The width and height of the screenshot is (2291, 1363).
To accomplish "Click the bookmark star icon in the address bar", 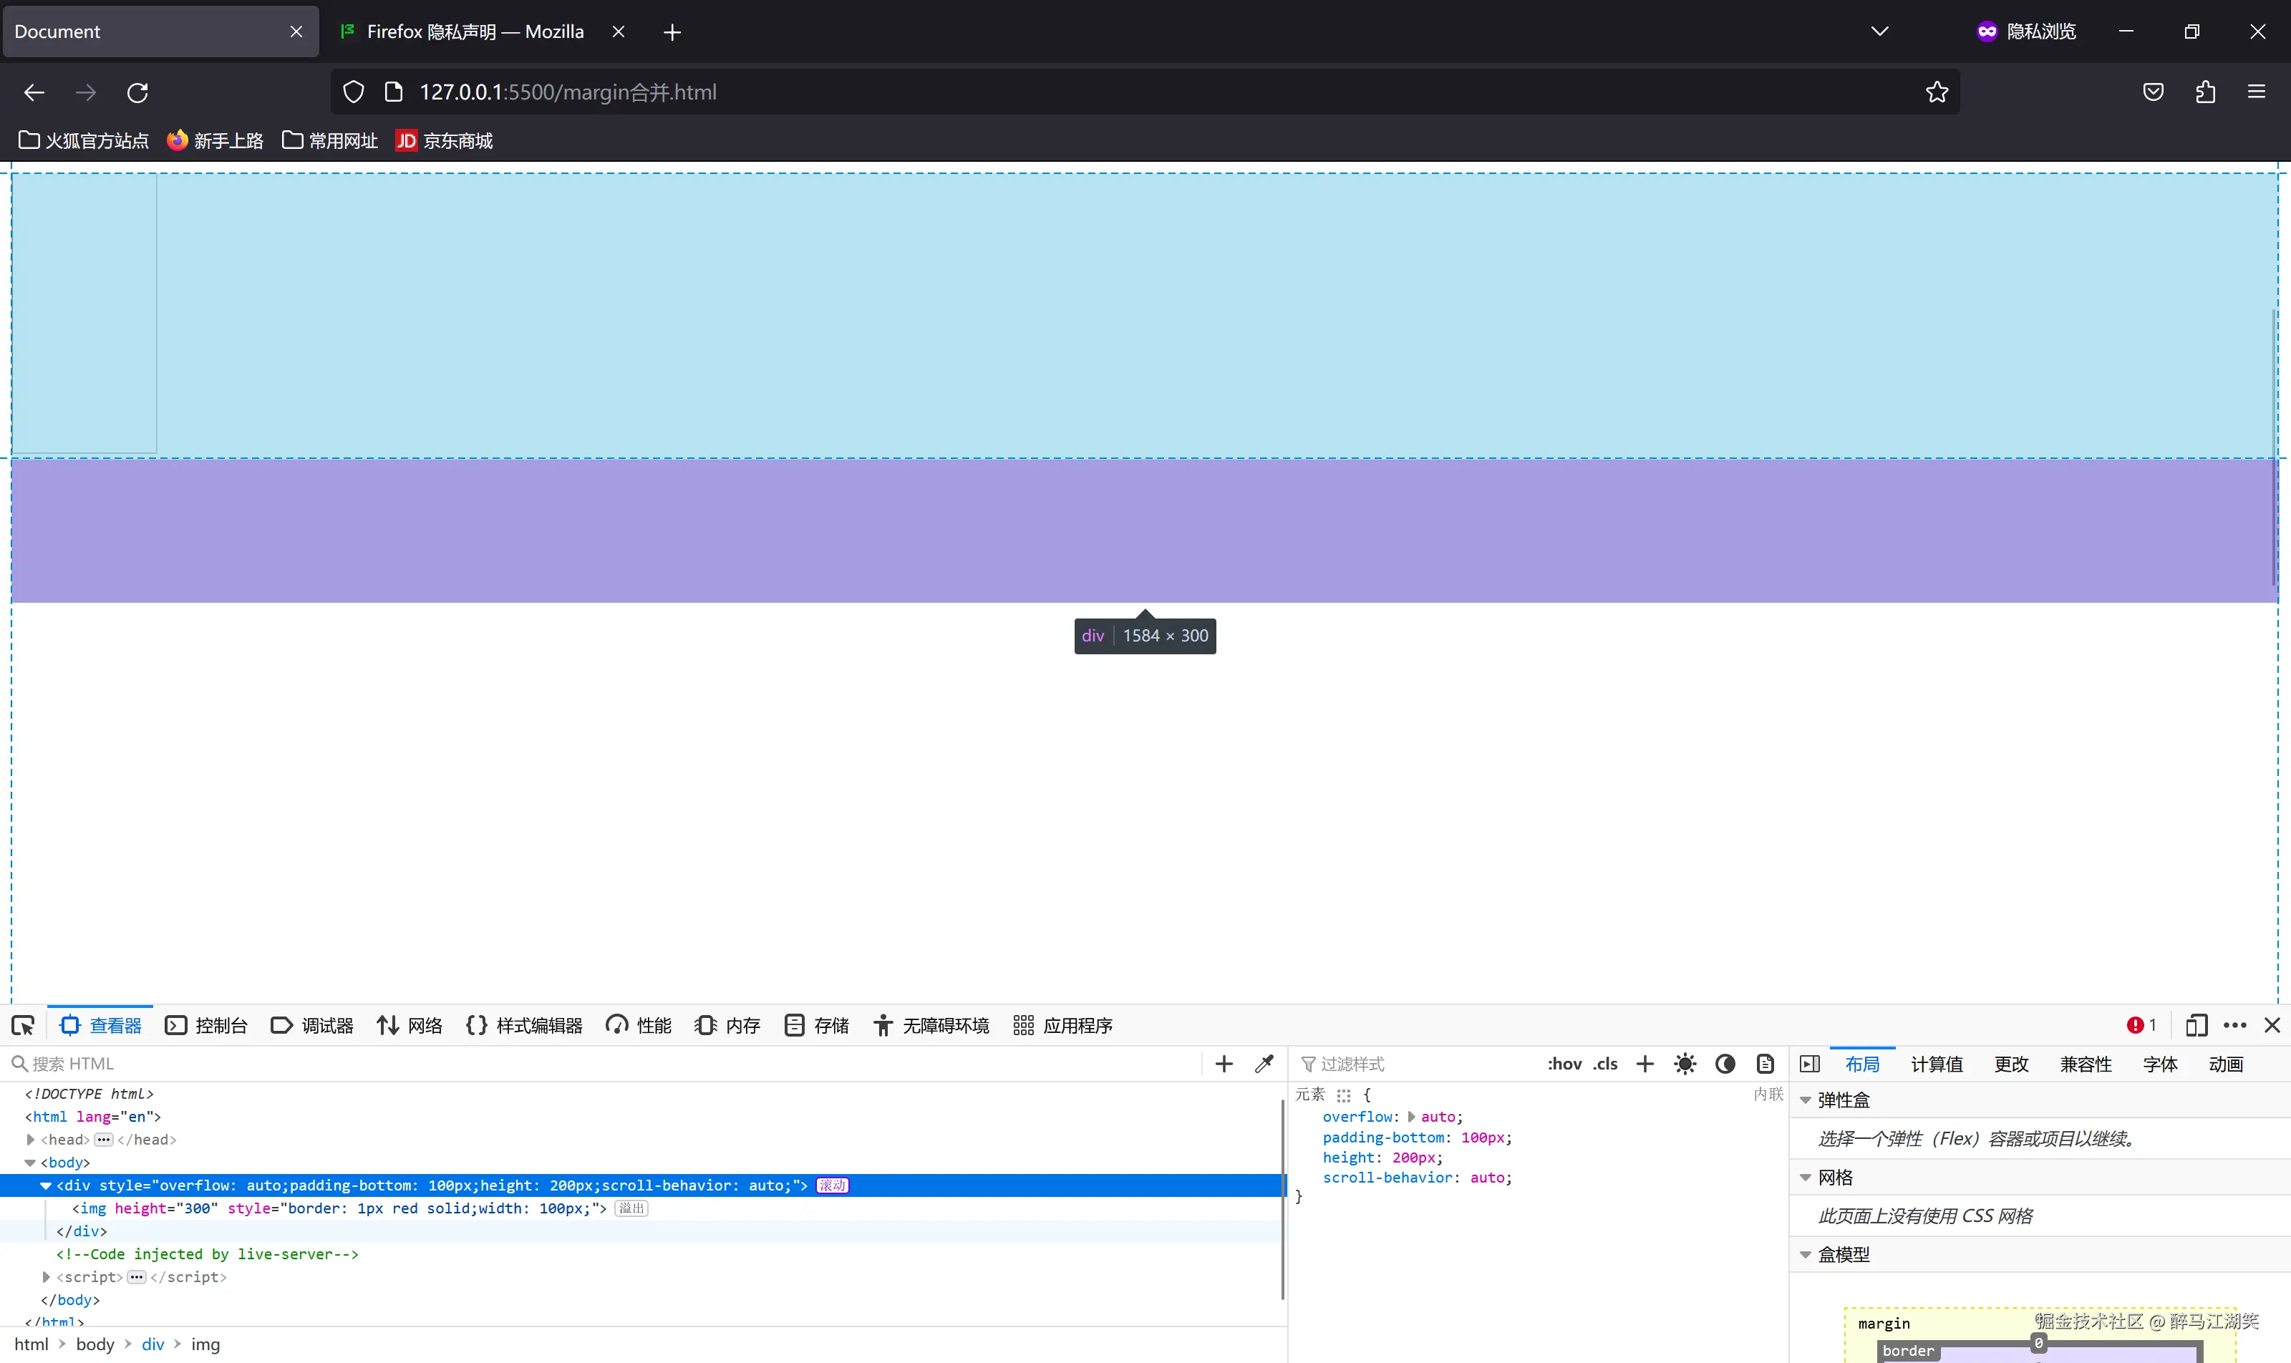I will tap(1937, 92).
